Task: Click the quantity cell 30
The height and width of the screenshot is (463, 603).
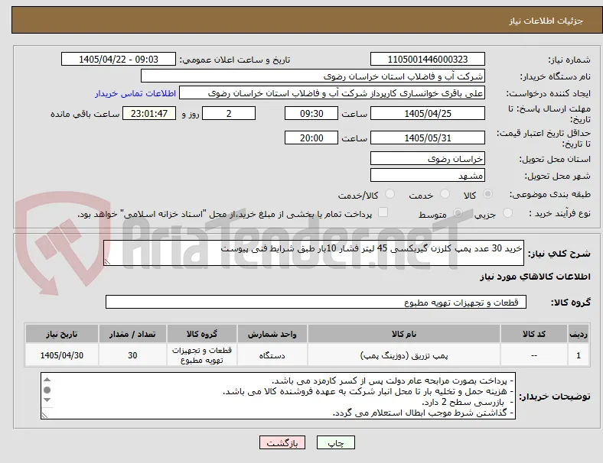Action: [x=132, y=355]
